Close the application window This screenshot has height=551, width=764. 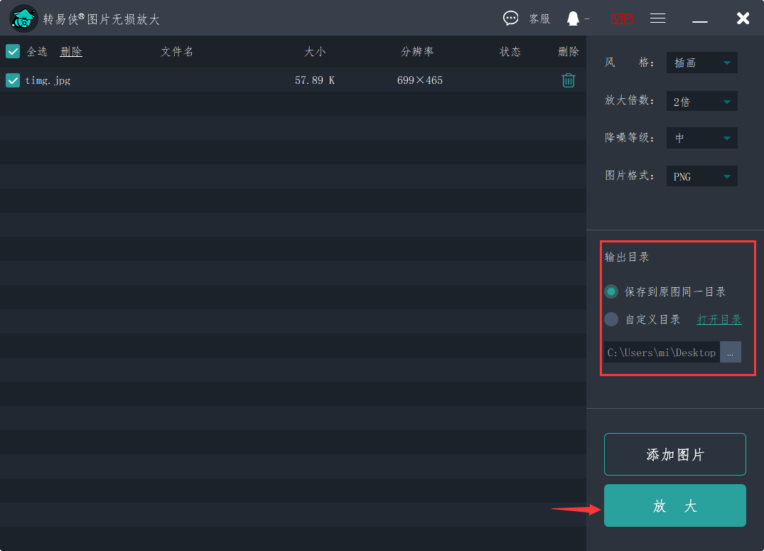click(x=743, y=18)
